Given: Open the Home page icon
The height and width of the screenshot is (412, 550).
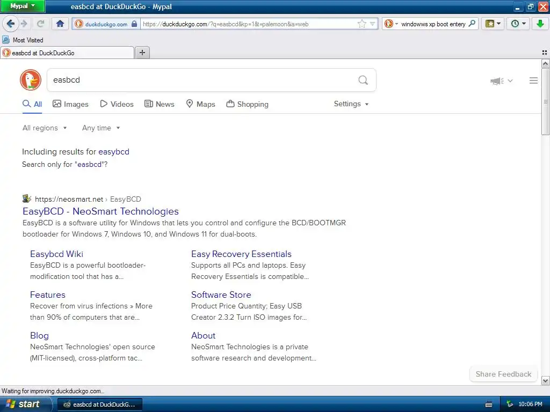Looking at the screenshot, I should 60,24.
